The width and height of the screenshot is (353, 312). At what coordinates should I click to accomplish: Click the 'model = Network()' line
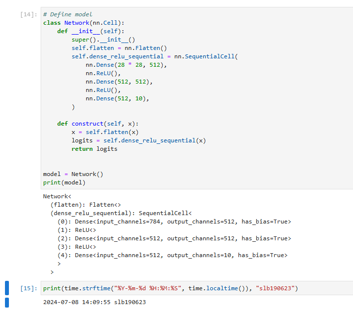click(73, 174)
